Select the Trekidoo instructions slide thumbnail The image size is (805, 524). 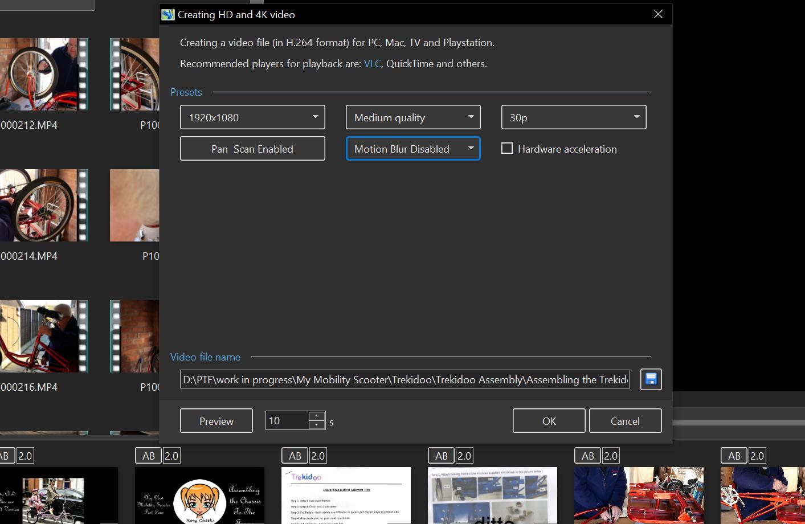click(346, 495)
